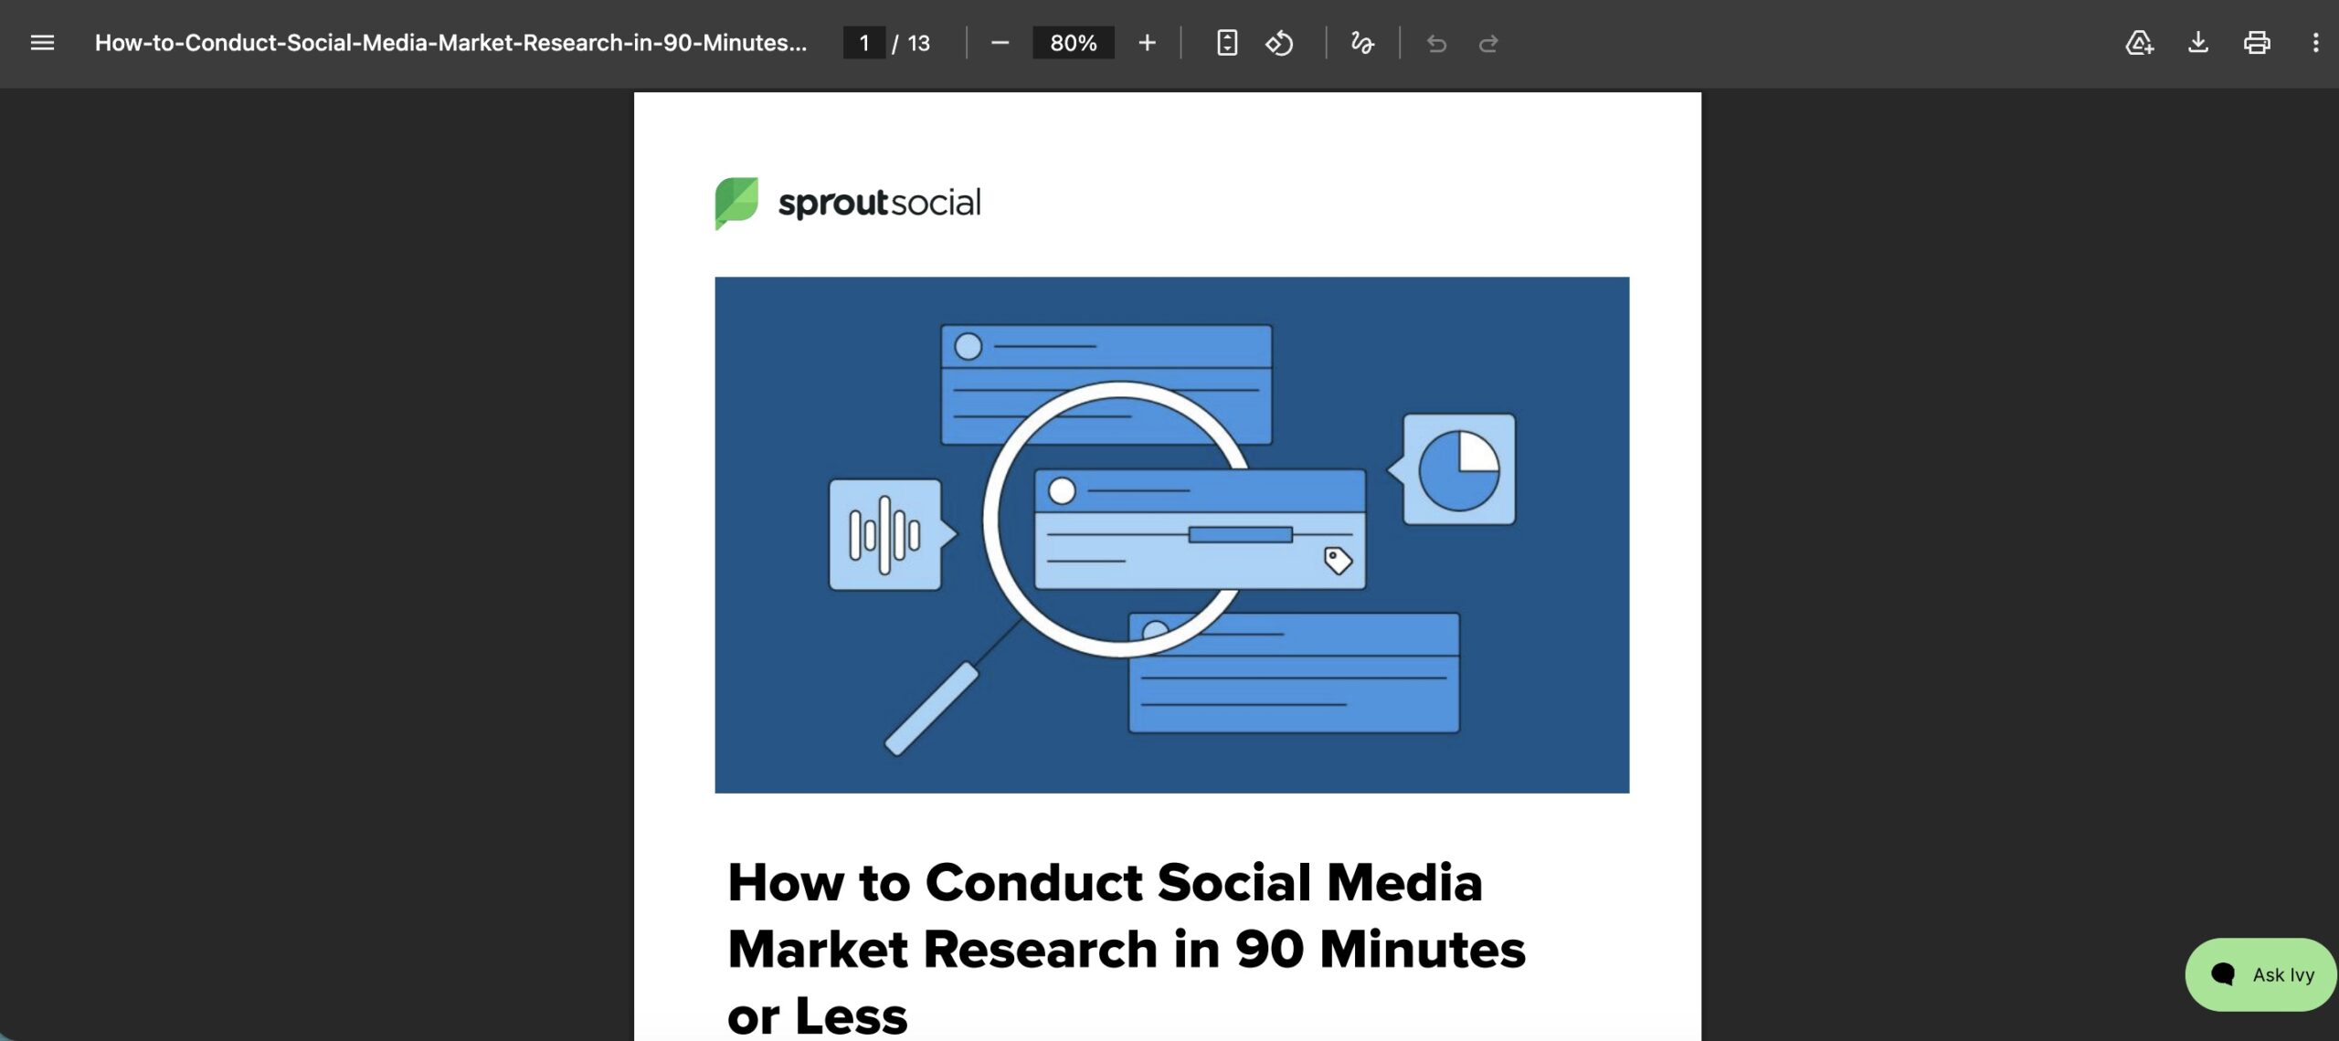Select the draw annotation tool

(x=1361, y=43)
